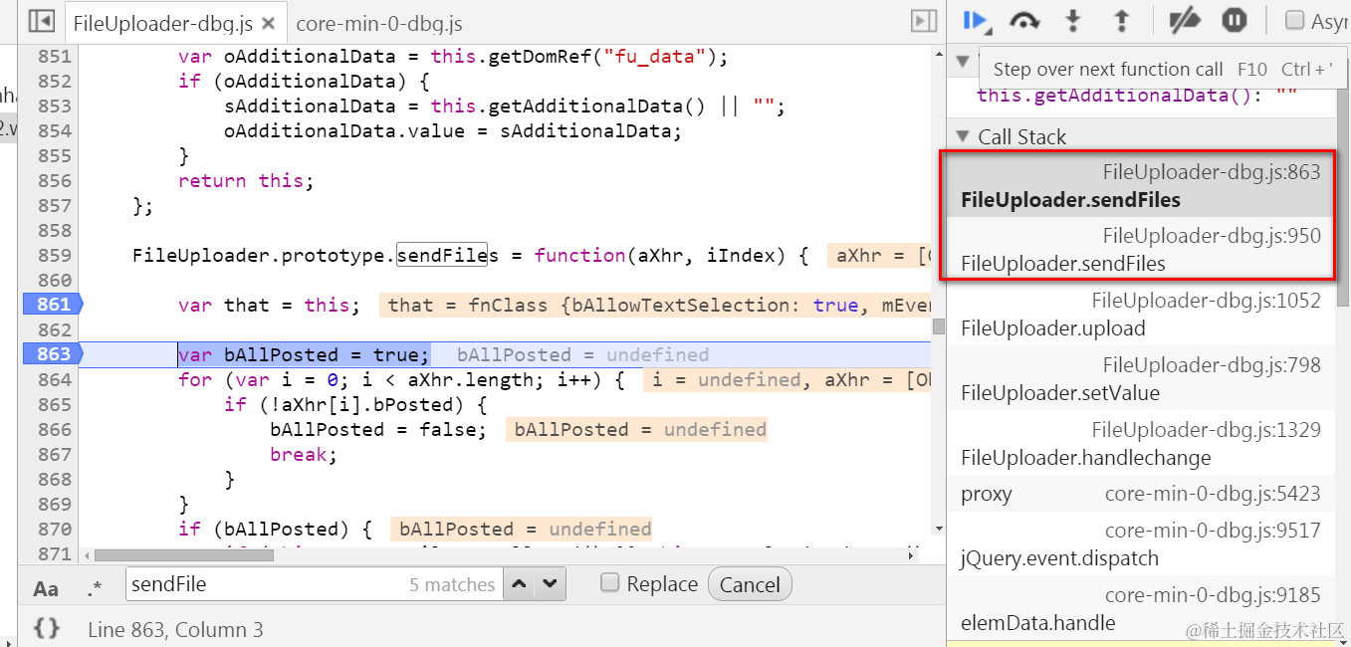Select the elemData.handle call frame
Viewport: 1351px width, 647px height.
tap(1140, 609)
